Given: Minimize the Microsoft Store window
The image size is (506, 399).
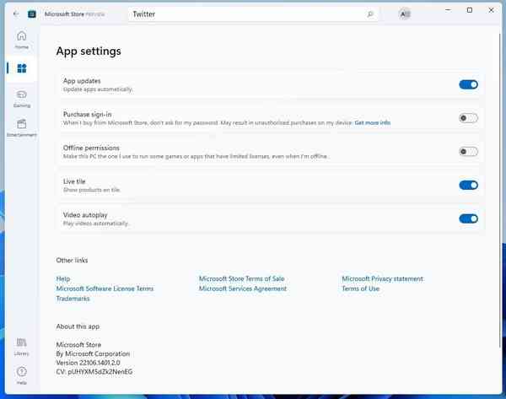Looking at the screenshot, I should [448, 10].
